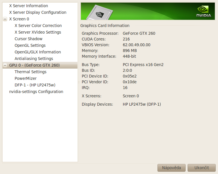Viewport: 218px width, 174px height.
Task: Click the Memory label
Action: [90, 51]
